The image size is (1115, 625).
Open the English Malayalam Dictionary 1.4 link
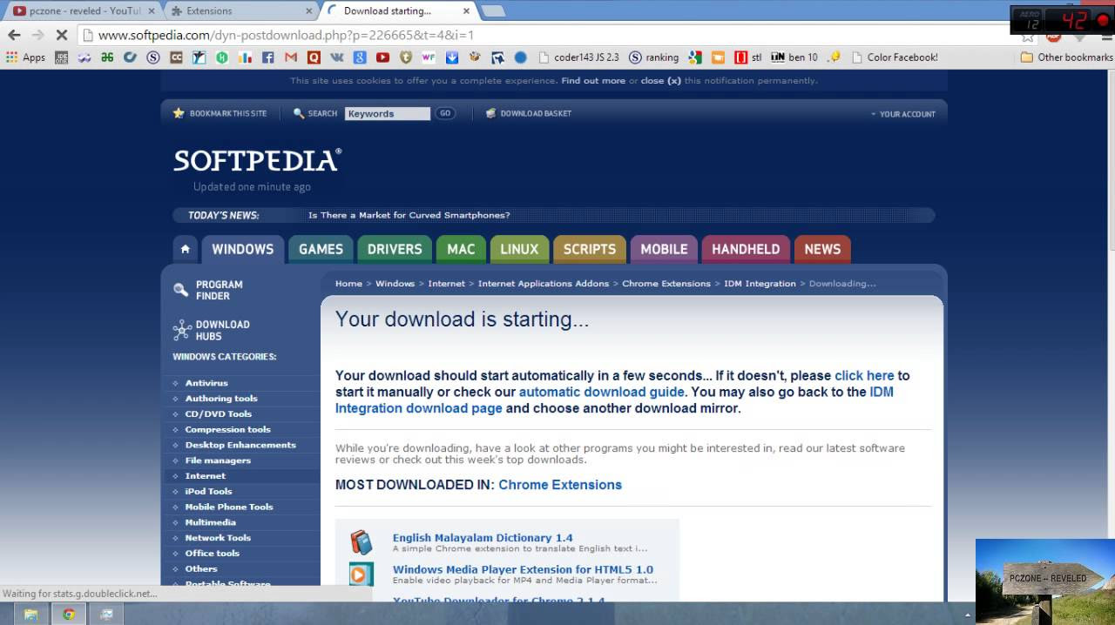[x=483, y=538]
